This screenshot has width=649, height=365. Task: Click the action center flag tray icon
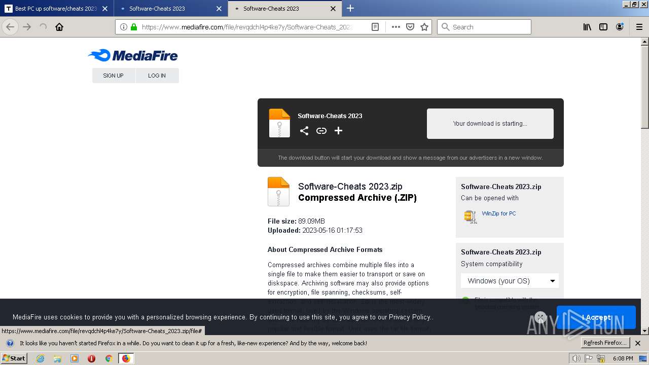click(x=589, y=358)
